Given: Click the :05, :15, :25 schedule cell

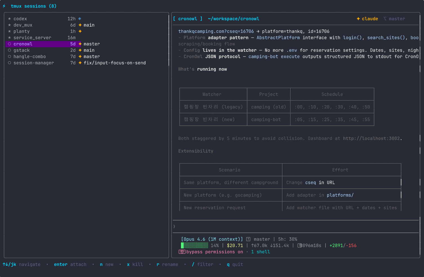Looking at the screenshot, I should pyautogui.click(x=332, y=120).
